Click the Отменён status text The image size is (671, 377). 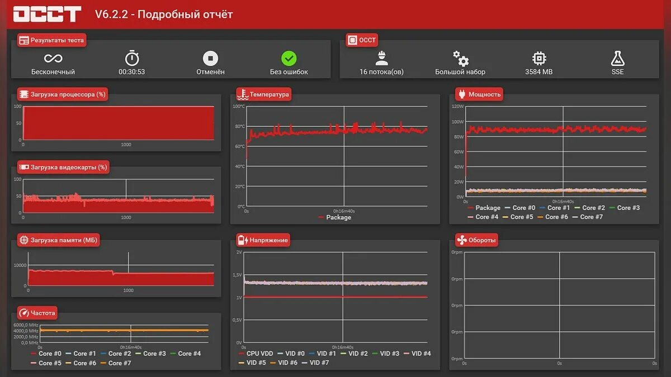[211, 71]
